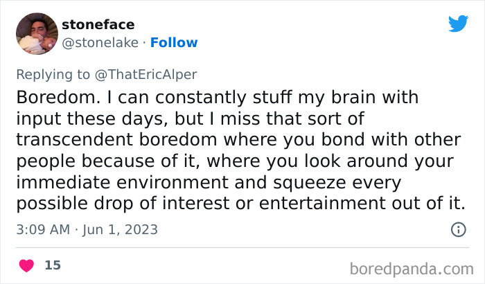Click the word 'Boredom.' starting the tweet
485x284 pixels.
58,96
